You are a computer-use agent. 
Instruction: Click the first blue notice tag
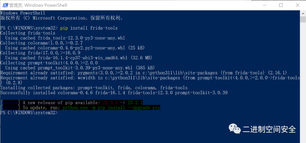(10, 103)
